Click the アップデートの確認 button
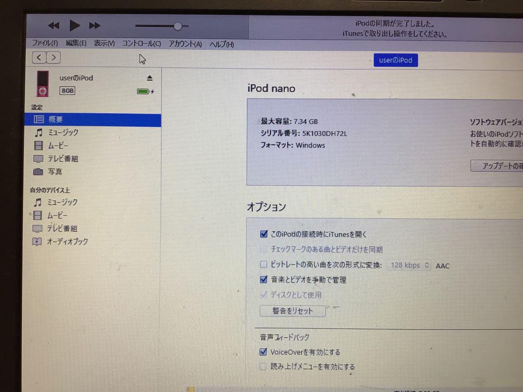The width and height of the screenshot is (523, 392). [497, 166]
